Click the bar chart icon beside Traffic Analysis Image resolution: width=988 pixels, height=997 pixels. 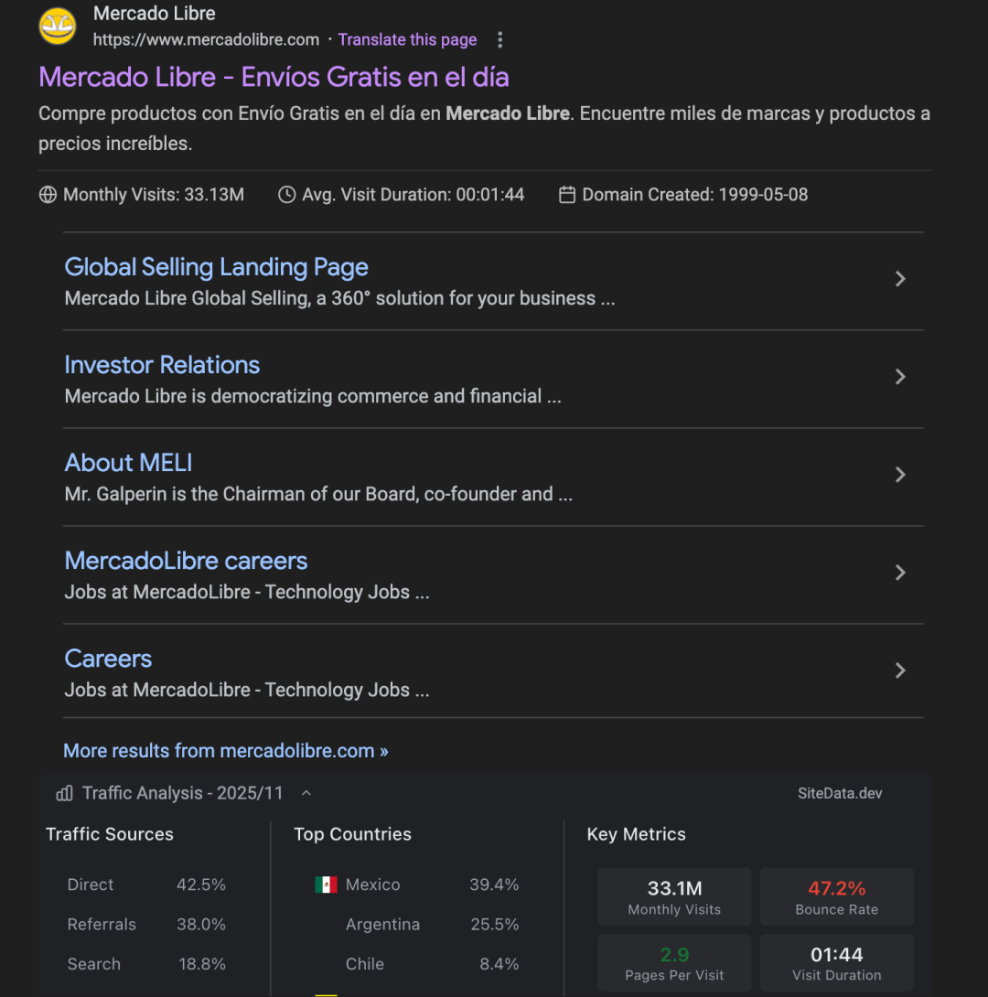64,793
